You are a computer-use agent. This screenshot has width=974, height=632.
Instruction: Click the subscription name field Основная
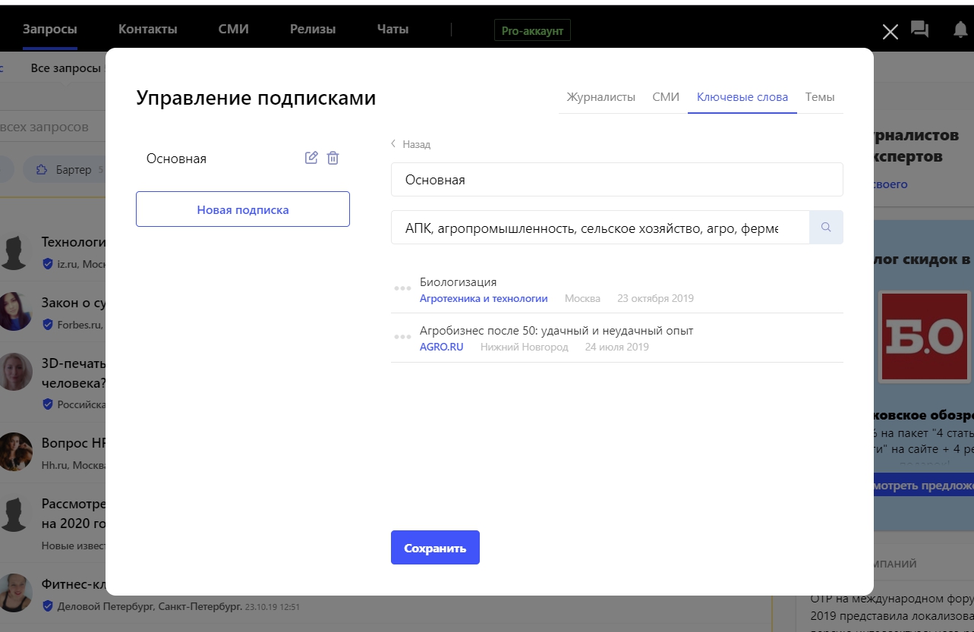[x=616, y=180]
